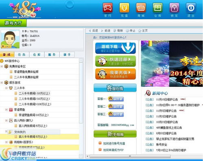Open the 仓库 green warehouse icon
Viewport: 203px width, 161px height.
[x=158, y=8]
